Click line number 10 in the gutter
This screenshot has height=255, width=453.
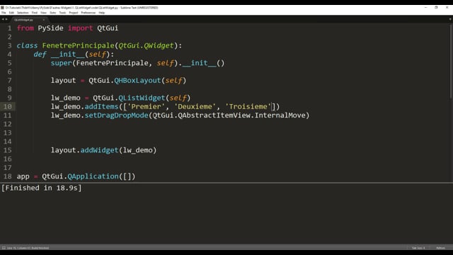pyautogui.click(x=8, y=107)
